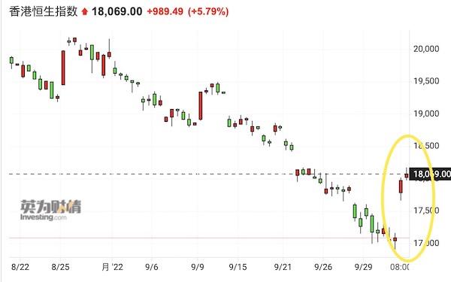
Task: Select the 8/22 date on the time axis
Action: point(20,267)
